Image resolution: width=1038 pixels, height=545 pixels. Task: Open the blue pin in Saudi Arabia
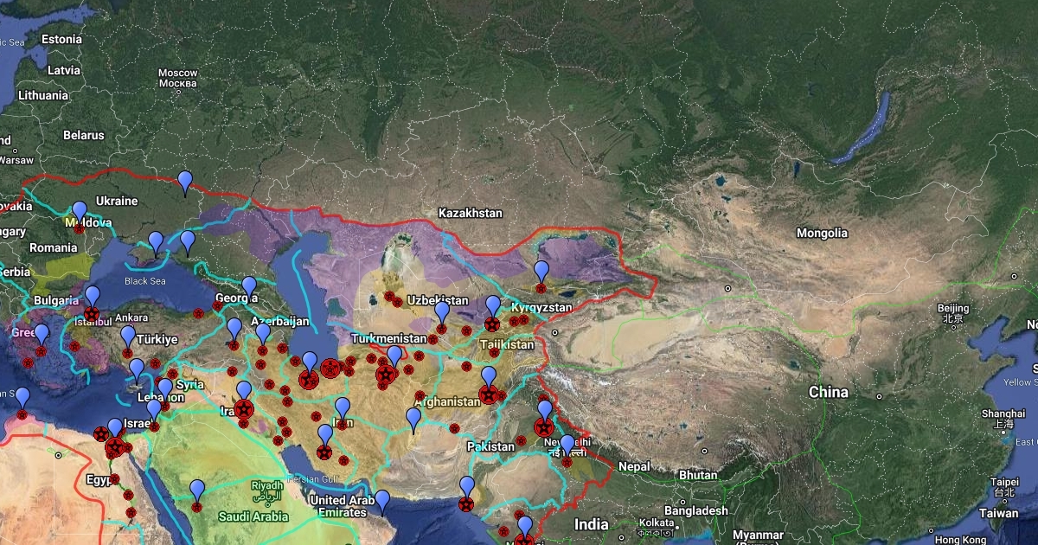[x=197, y=491]
